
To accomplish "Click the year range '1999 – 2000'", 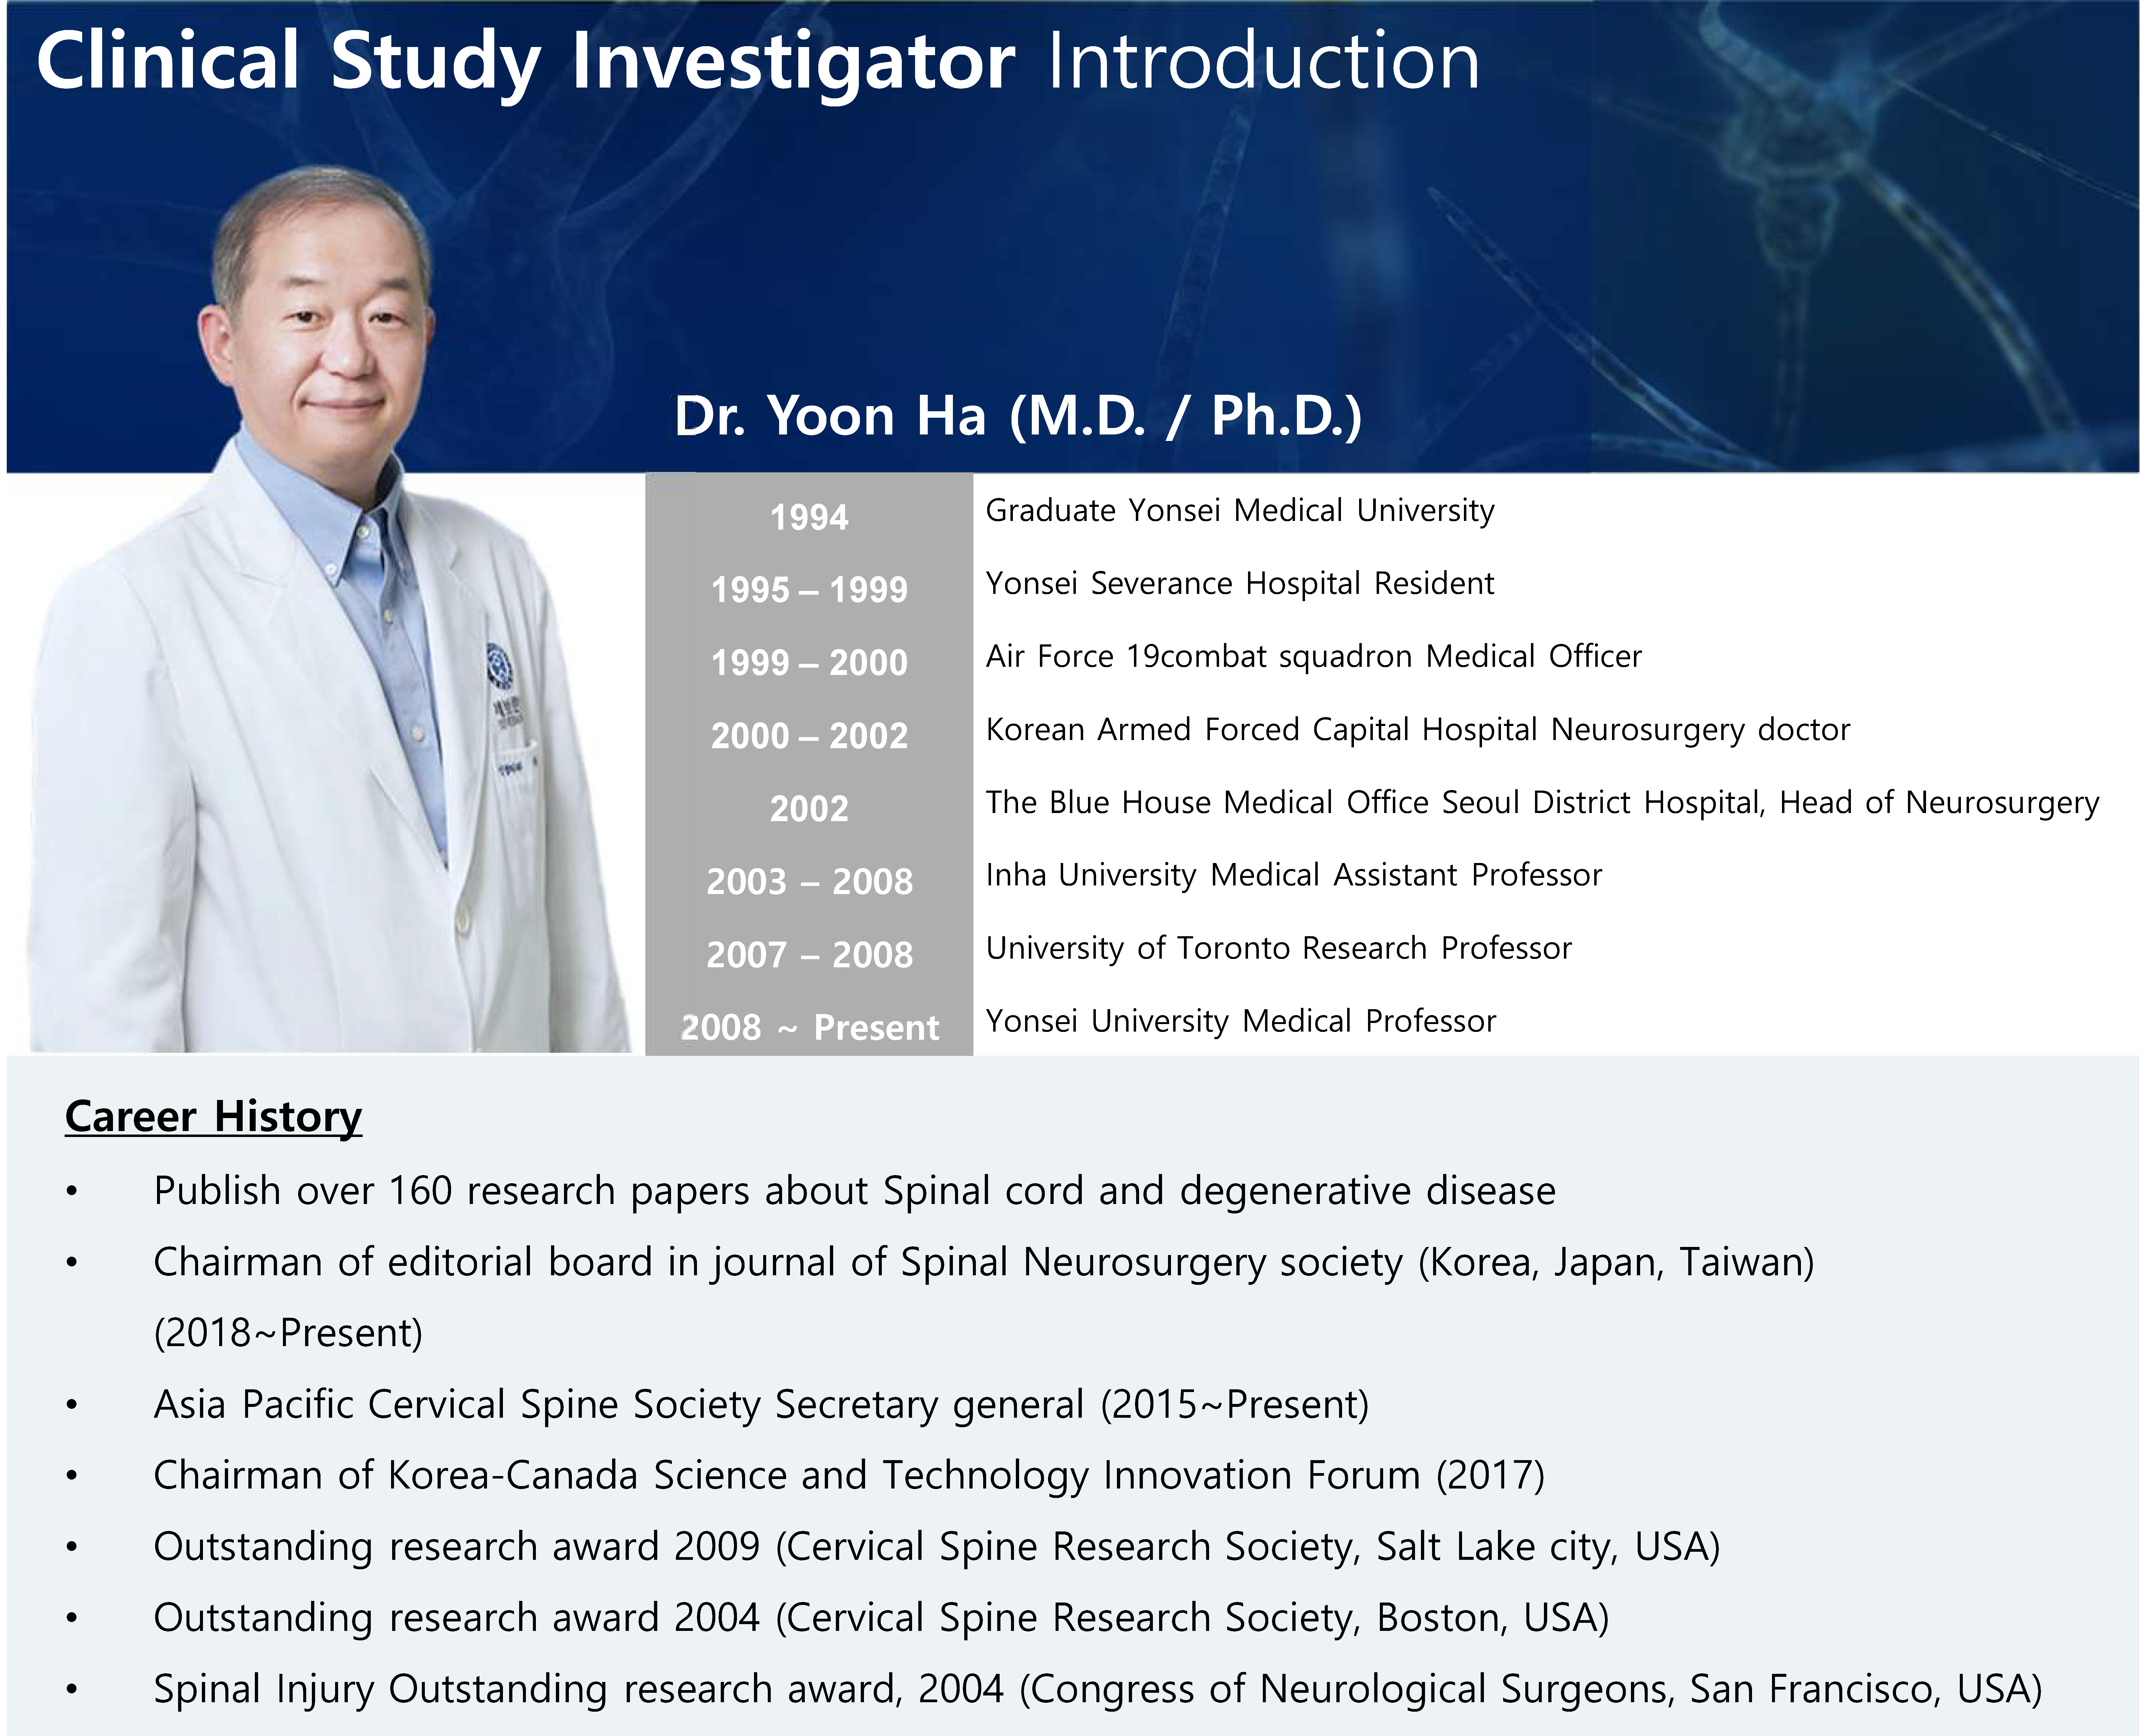I will (x=809, y=663).
